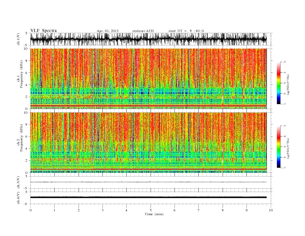This screenshot has height=236, width=305.
Task: Click the "ch.1(V)" waveform axis label
Action: click(x=18, y=39)
